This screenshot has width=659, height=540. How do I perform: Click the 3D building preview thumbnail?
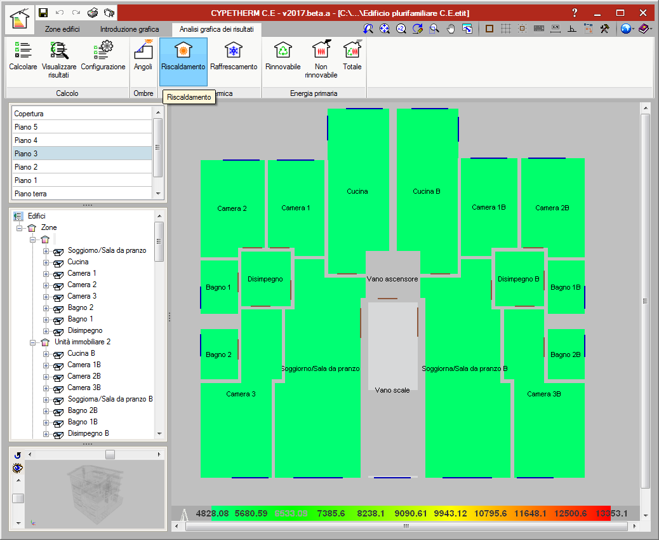[95, 494]
